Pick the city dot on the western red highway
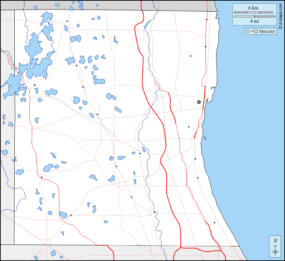This screenshot has height=261, width=285. pyautogui.click(x=42, y=178)
